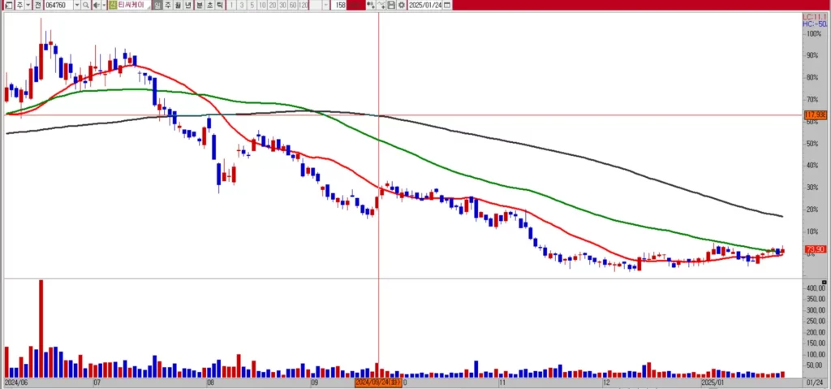Click the orange crosshair date label 2024/09/24

point(378,383)
